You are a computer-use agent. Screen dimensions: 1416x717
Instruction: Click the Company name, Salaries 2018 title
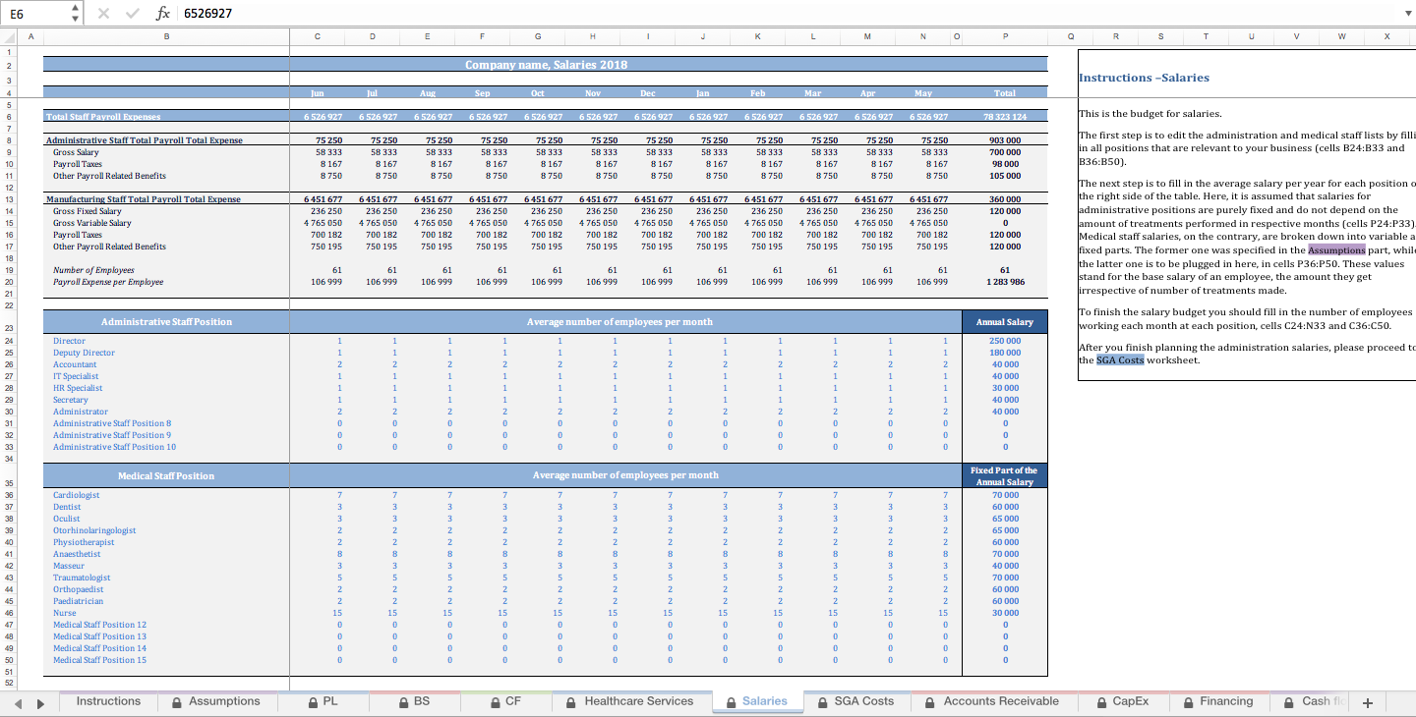tap(546, 65)
